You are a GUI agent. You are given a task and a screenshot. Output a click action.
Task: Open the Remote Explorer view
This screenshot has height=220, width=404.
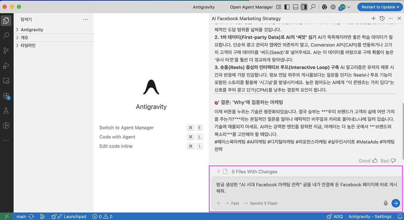(6, 81)
